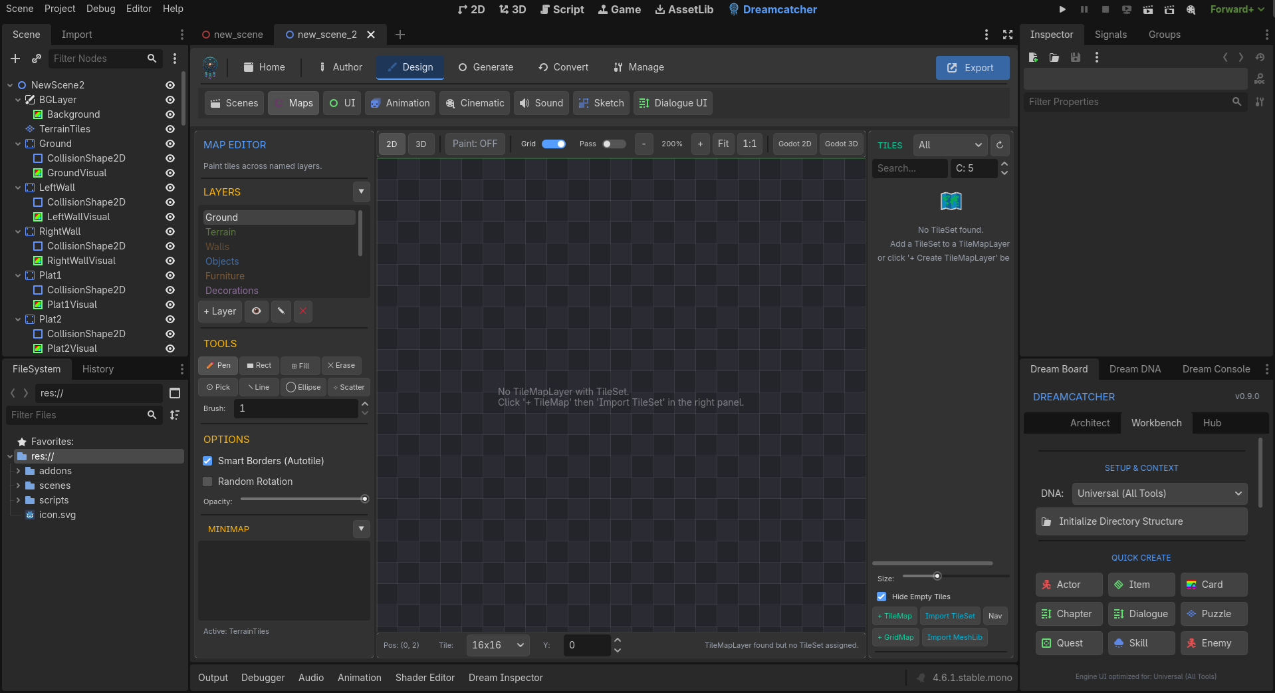Open the Forward+ renderer dropdown
1275x693 pixels.
click(1238, 9)
